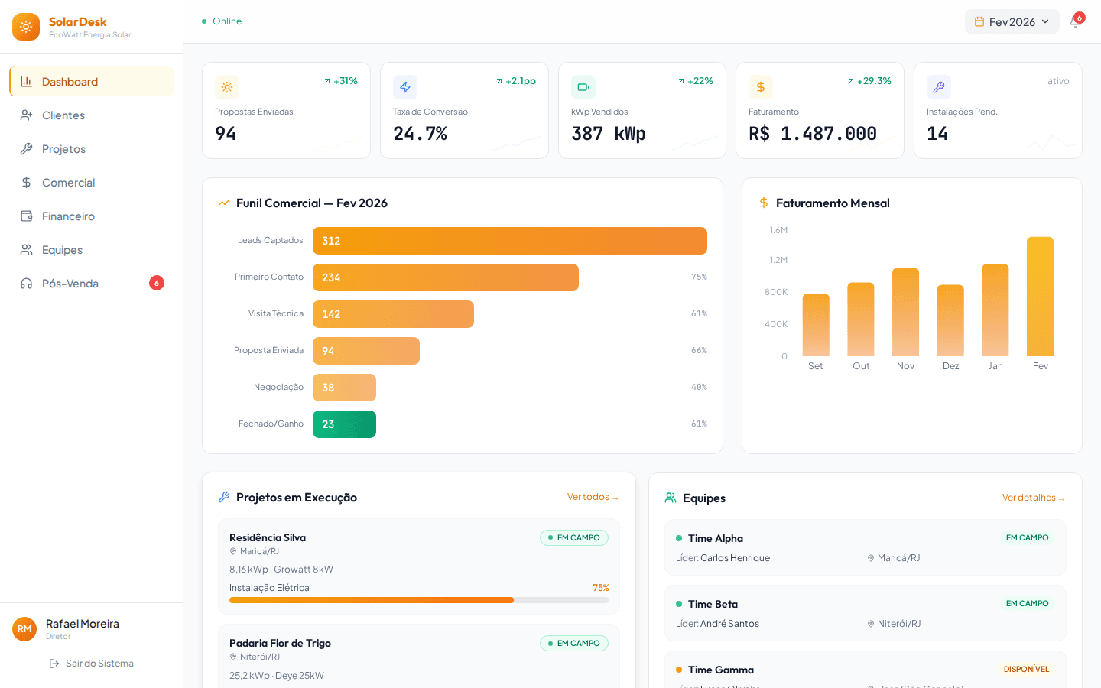Image resolution: width=1101 pixels, height=688 pixels.
Task: Open the Fev 2026 month selector dropdown
Action: click(1012, 21)
